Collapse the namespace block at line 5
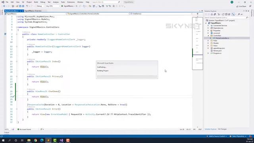Image resolution: width=254 pixels, height=143 pixels. click(17, 27)
